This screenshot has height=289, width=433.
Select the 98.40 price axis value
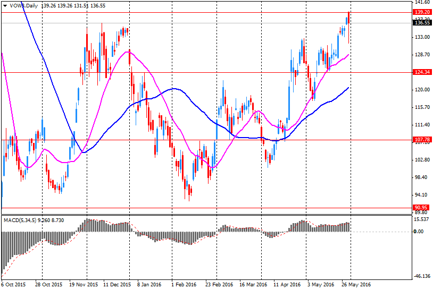click(421, 177)
